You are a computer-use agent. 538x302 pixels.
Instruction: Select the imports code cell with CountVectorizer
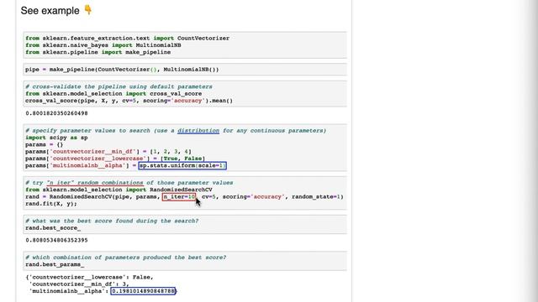click(x=185, y=45)
